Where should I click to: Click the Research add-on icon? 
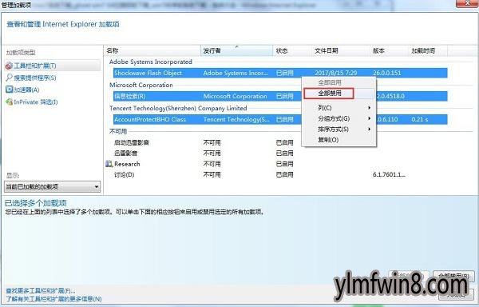109,164
